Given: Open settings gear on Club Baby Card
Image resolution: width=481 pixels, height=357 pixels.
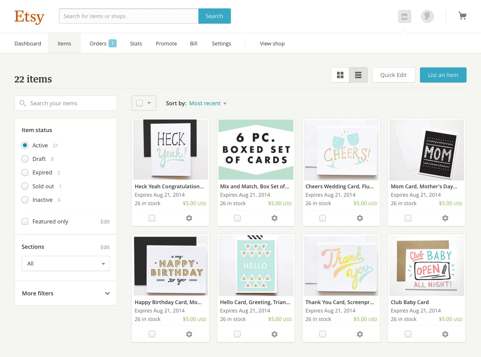Looking at the screenshot, I should coord(445,334).
